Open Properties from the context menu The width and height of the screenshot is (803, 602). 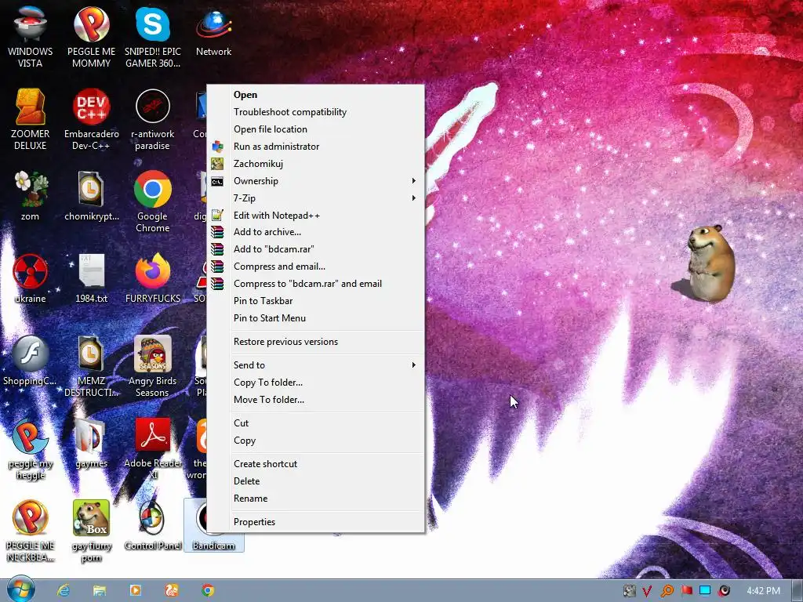click(x=315, y=522)
